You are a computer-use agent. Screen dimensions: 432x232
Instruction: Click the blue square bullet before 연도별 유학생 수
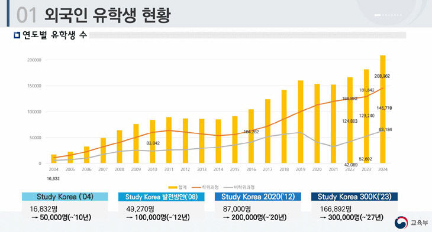coord(17,35)
